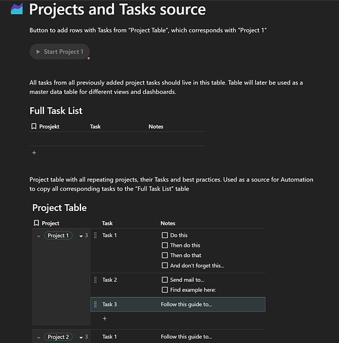
Task: Click the Notes column header in Project Table
Action: point(168,223)
